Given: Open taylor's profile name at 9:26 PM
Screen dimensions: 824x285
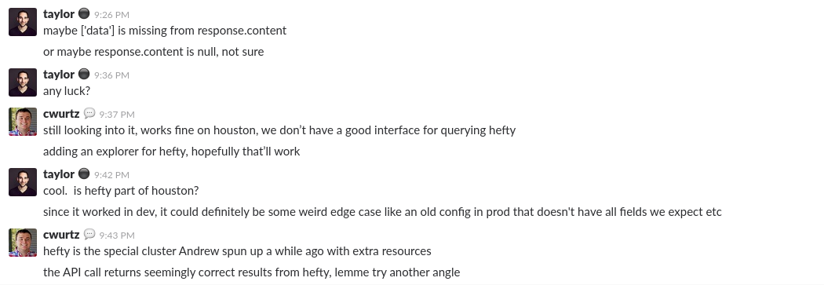Looking at the screenshot, I should click(59, 14).
